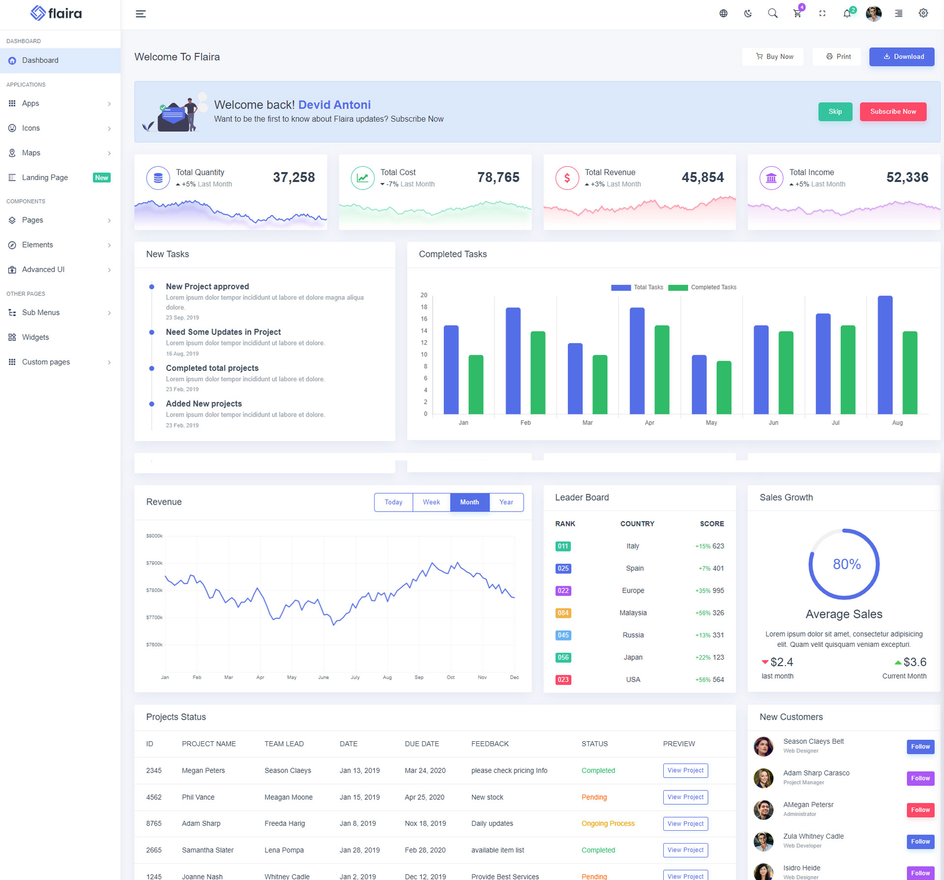Select the Year revenue tab
The image size is (944, 880).
506,502
